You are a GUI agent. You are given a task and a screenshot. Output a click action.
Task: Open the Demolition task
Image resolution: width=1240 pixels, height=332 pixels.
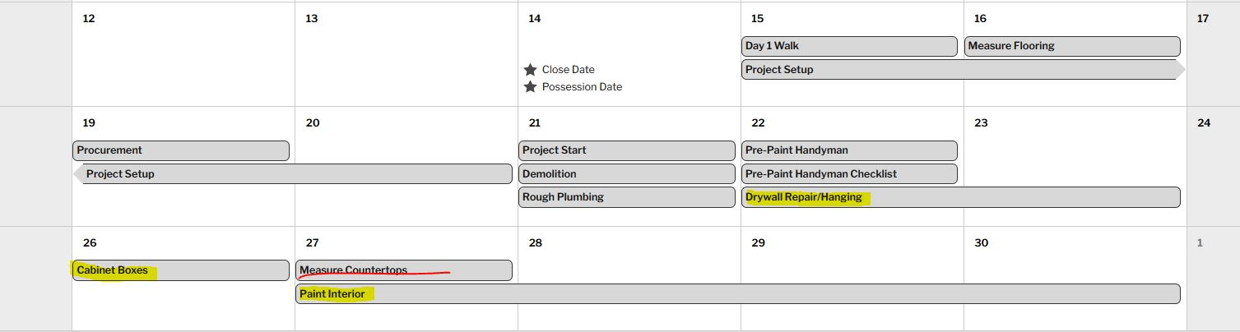[627, 174]
